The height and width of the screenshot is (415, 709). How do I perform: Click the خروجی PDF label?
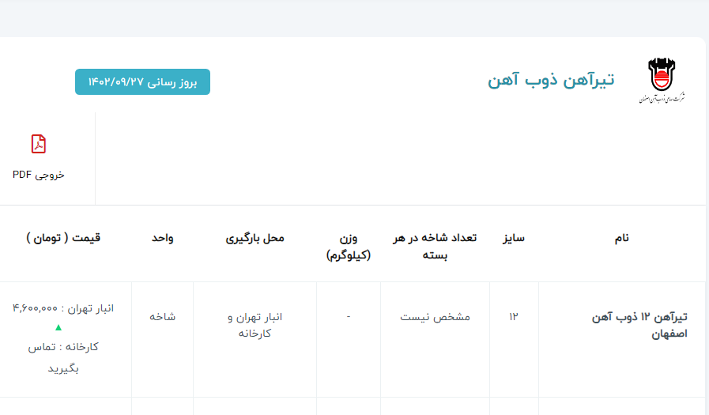[39, 175]
